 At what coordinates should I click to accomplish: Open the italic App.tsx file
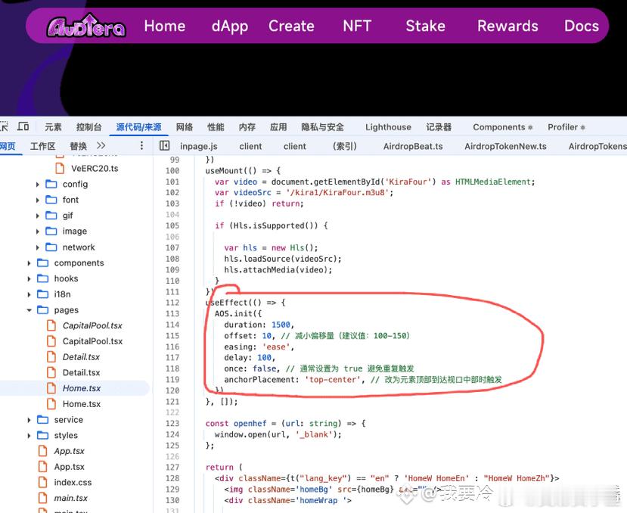click(69, 451)
